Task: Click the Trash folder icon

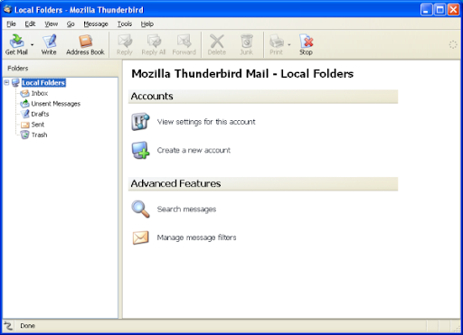Action: pyautogui.click(x=24, y=135)
